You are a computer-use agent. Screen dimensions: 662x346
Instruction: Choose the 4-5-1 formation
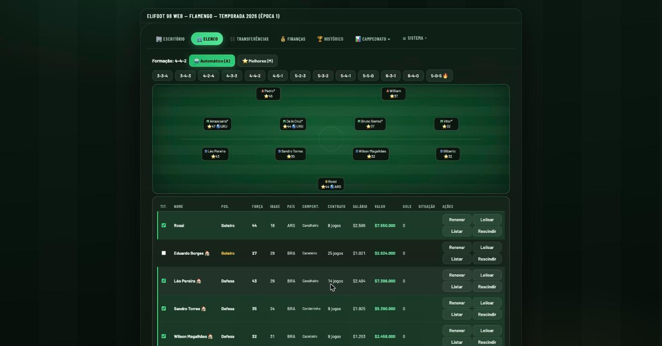pyautogui.click(x=278, y=76)
